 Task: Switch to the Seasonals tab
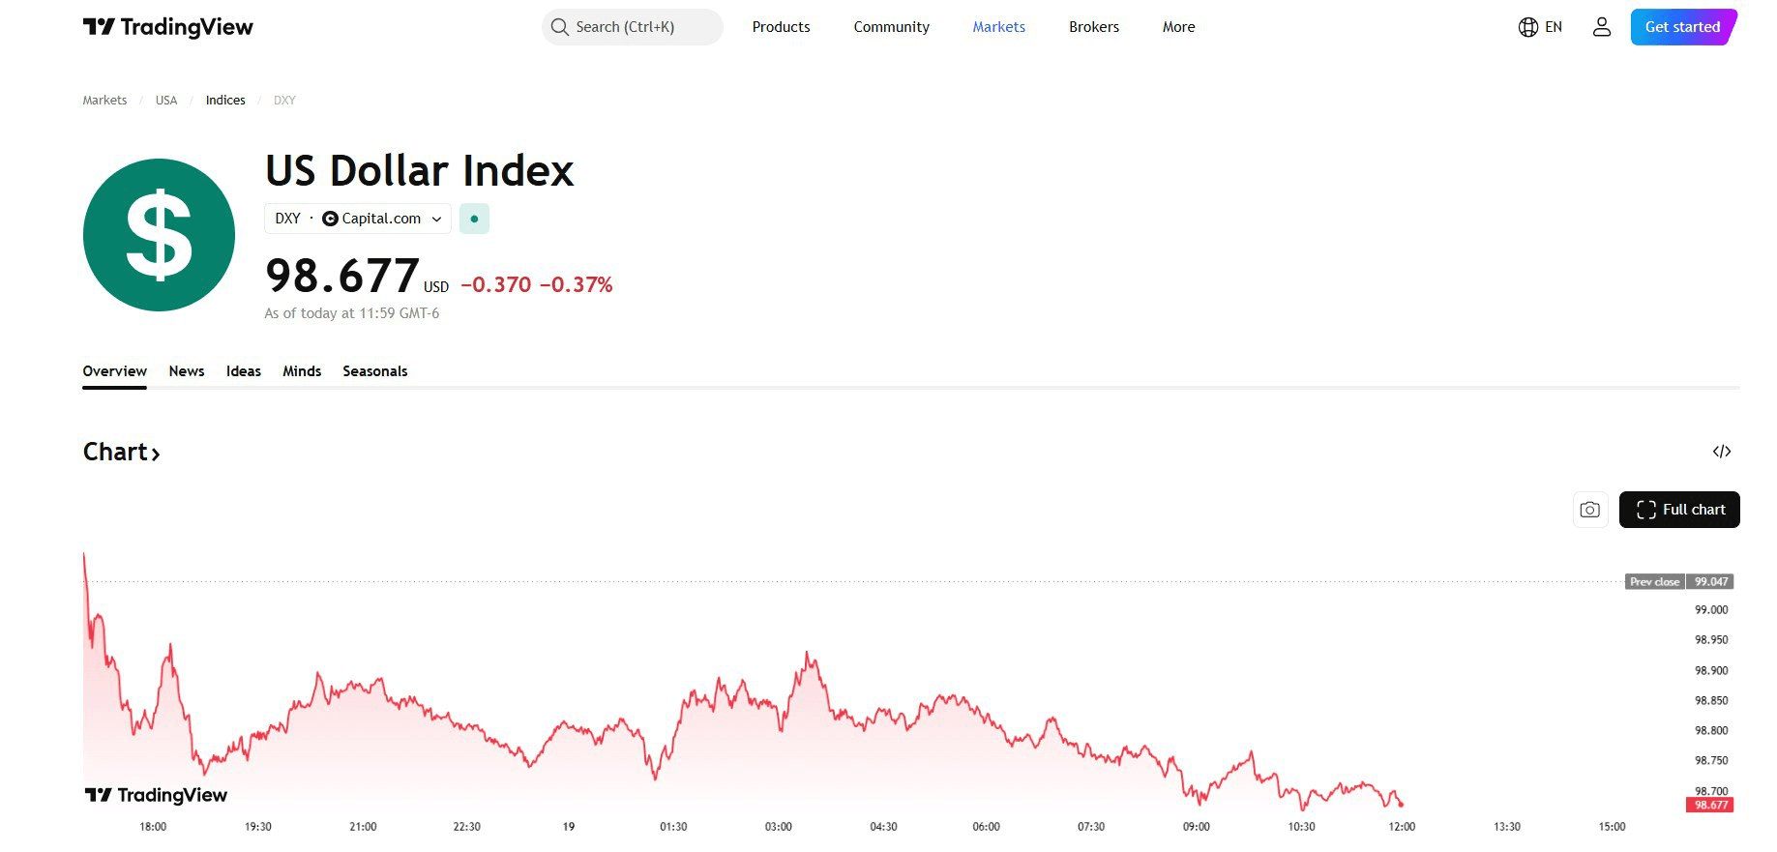(375, 371)
